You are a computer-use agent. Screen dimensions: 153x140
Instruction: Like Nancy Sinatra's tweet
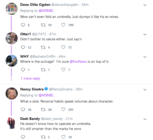[x=63, y=110]
